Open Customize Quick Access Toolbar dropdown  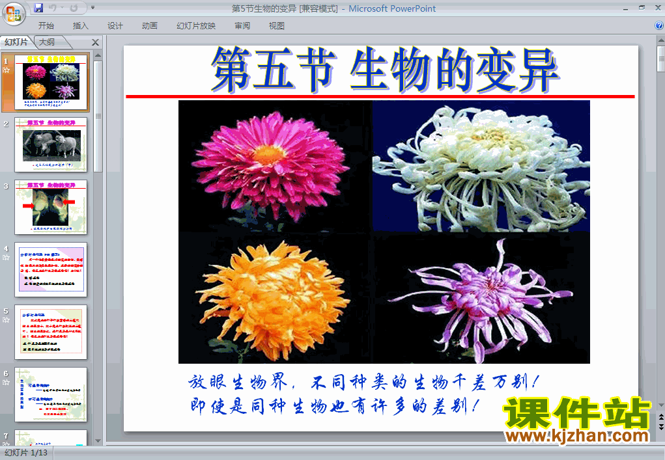point(93,8)
